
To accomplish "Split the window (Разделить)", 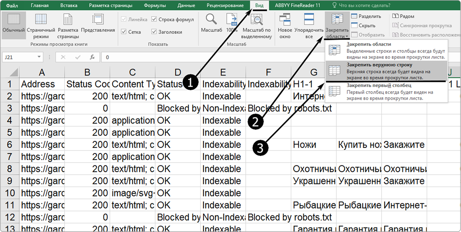I will point(366,17).
